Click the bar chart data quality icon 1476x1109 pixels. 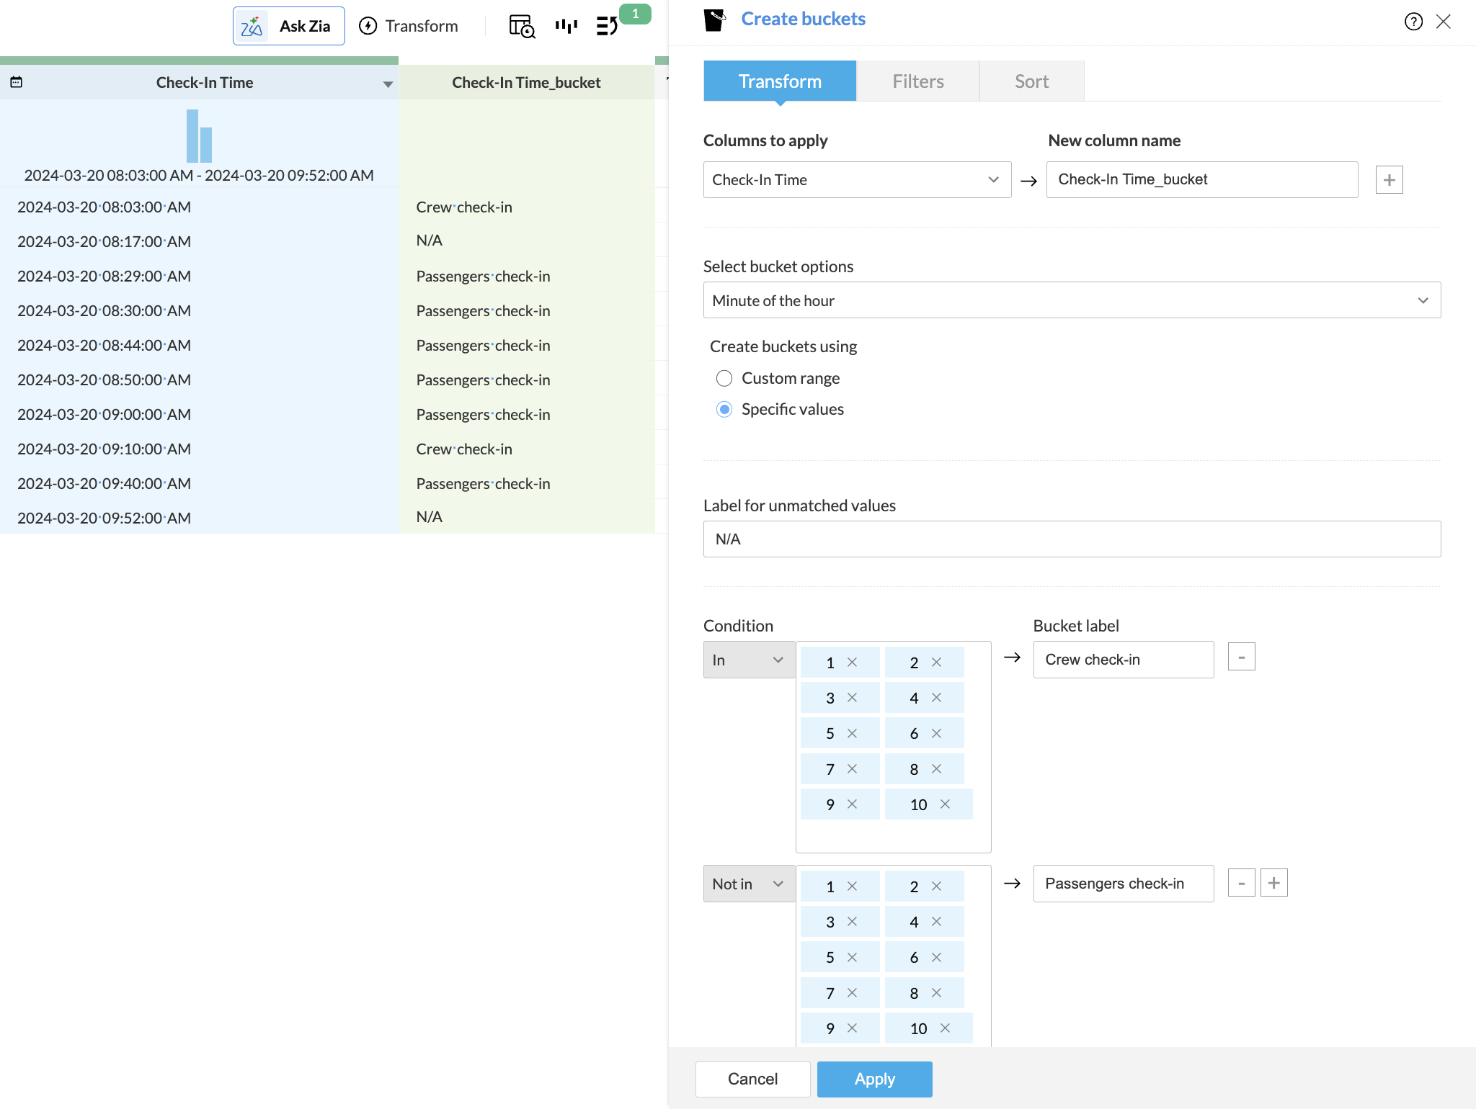[566, 27]
